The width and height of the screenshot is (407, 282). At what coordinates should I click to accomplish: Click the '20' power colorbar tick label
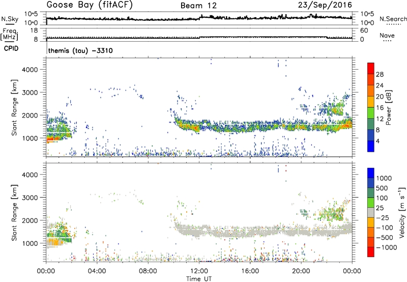tap(380, 97)
